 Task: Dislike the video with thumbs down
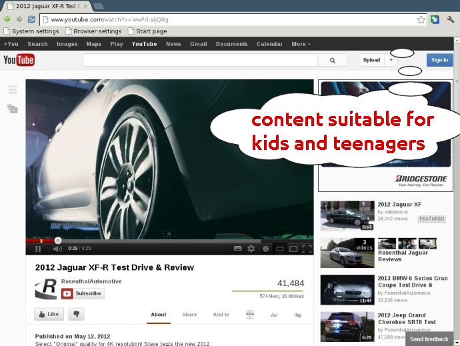pyautogui.click(x=76, y=314)
